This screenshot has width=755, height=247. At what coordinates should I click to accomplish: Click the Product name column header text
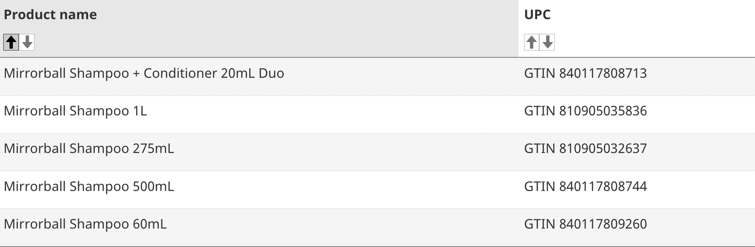tap(50, 15)
